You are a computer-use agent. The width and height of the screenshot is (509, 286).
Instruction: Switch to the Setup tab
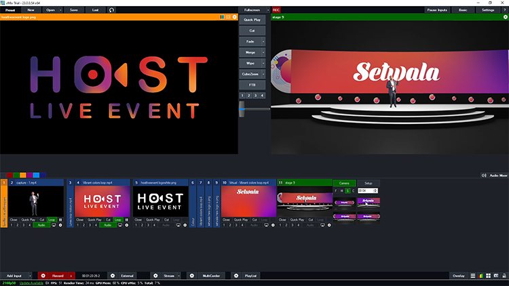pos(368,183)
